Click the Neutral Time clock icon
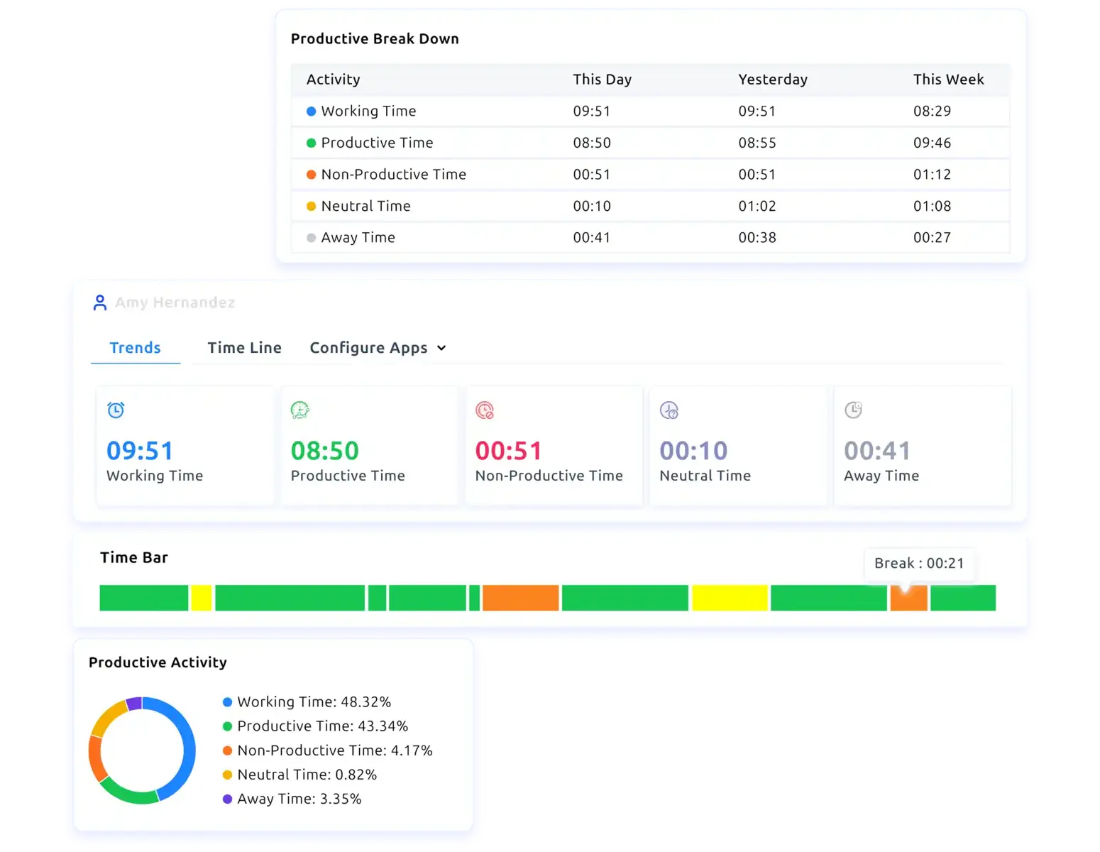 [669, 410]
